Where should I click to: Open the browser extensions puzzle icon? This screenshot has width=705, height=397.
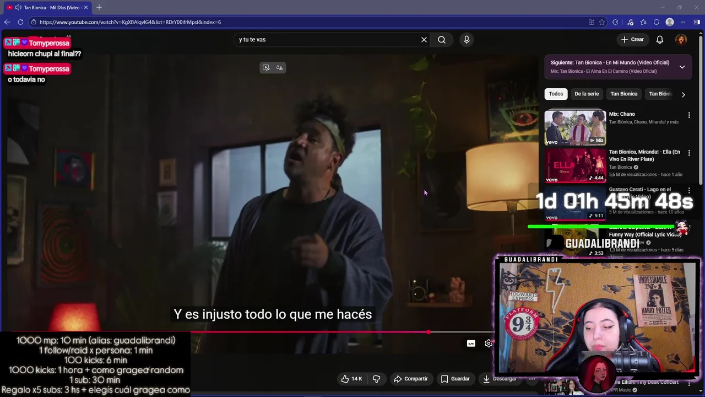[x=615, y=22]
